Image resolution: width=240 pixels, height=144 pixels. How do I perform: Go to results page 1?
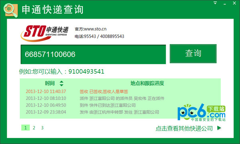click(x=26, y=128)
